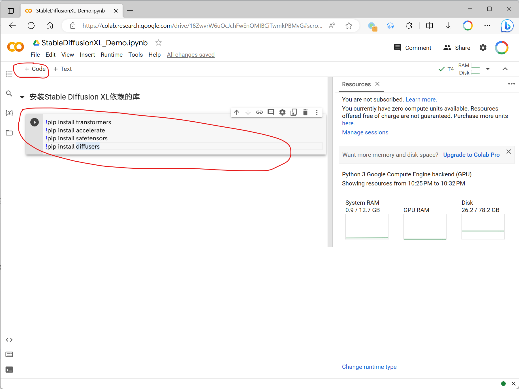Close the bottom status bar with X
Screen dimensions: 519x389
[x=513, y=384]
